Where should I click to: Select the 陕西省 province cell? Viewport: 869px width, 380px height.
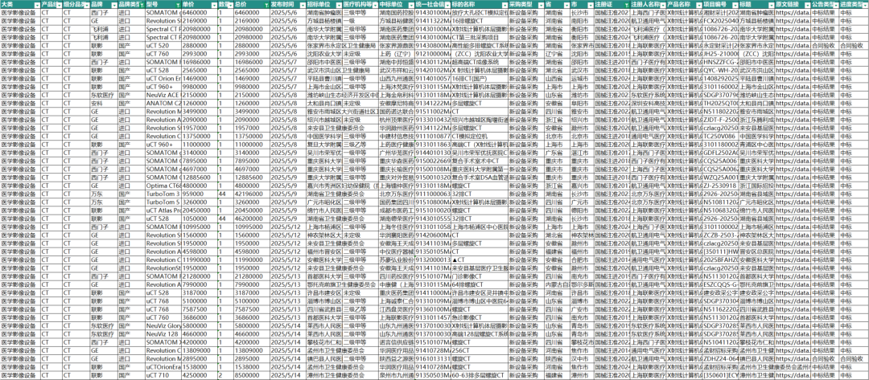557,359
